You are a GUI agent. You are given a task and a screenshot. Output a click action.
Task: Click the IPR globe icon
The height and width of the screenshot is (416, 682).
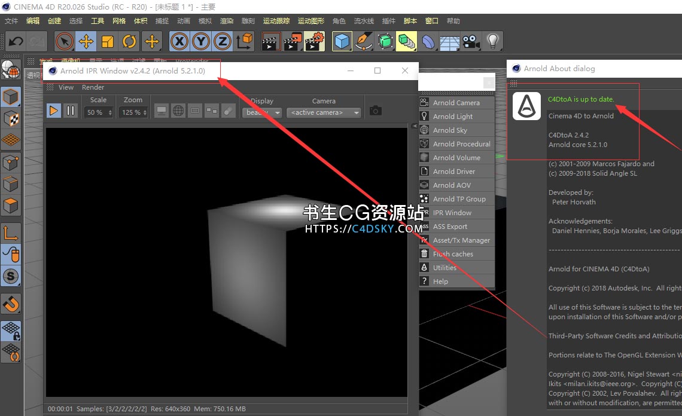[x=178, y=111]
